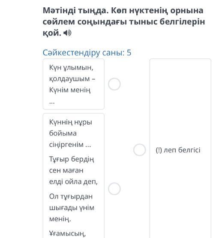The width and height of the screenshot is (222, 238).
Task: Click the 'Күнім менің' line in first card
Action: 70,90
